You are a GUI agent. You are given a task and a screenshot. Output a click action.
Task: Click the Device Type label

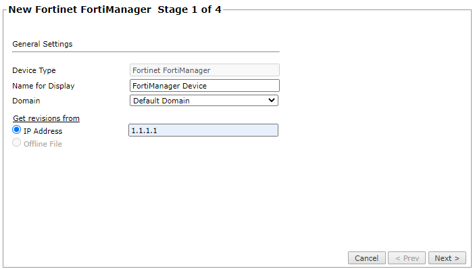coord(34,70)
